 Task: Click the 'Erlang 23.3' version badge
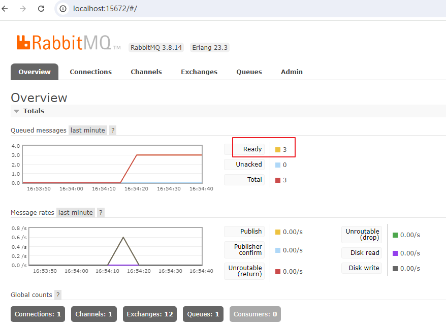pyautogui.click(x=210, y=48)
